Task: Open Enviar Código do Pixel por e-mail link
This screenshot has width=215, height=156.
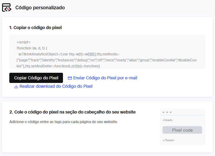Action: [x=105, y=78]
